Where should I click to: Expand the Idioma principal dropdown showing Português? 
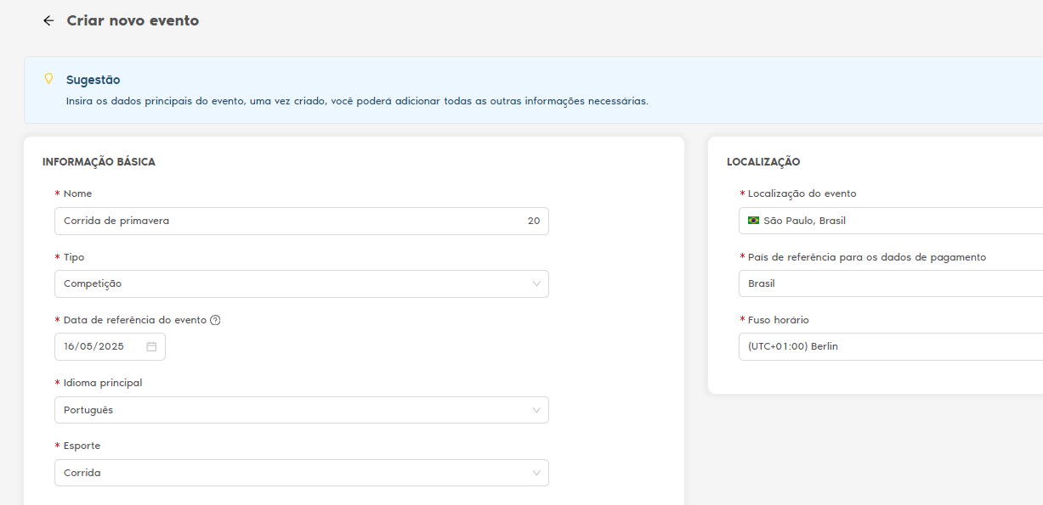coord(289,410)
